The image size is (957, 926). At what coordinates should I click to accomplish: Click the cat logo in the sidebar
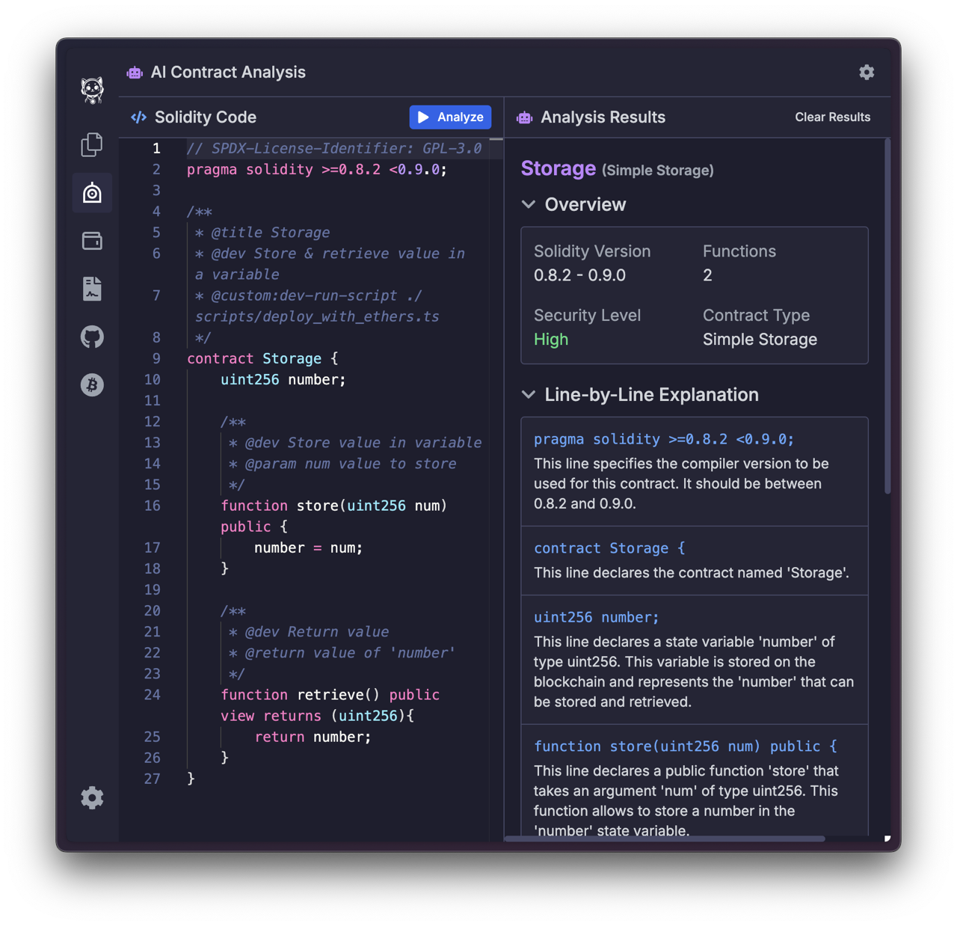click(92, 91)
